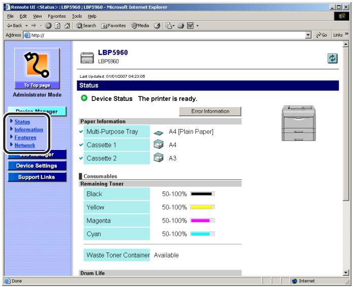Click the green refresh status icon
This screenshot has height=287, width=353.
point(332,58)
